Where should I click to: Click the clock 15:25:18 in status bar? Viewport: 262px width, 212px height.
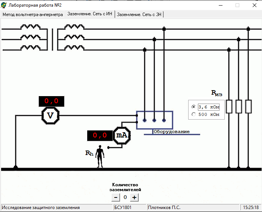click(x=251, y=208)
